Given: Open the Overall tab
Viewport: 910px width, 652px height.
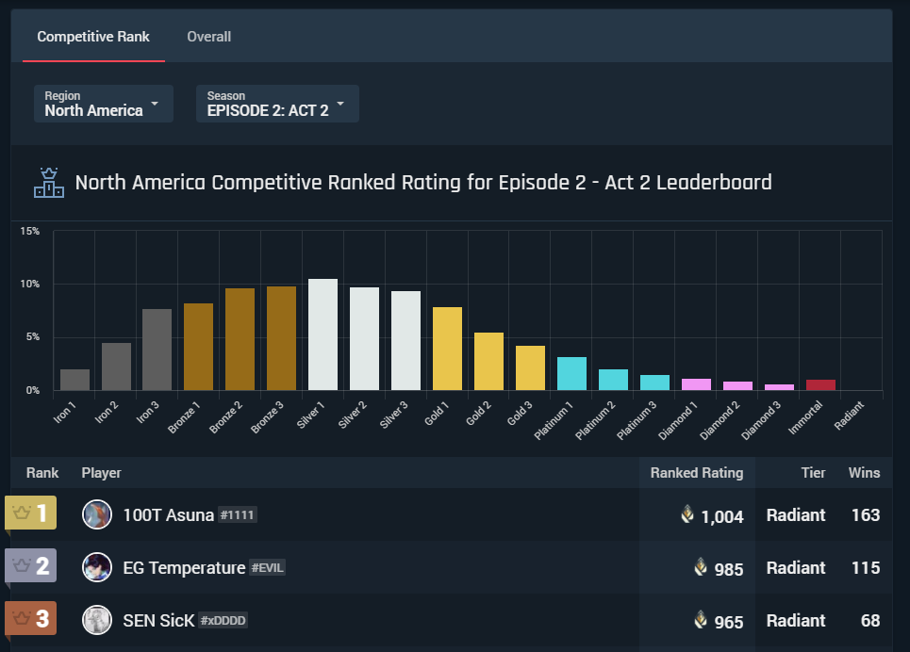Looking at the screenshot, I should click(x=209, y=37).
